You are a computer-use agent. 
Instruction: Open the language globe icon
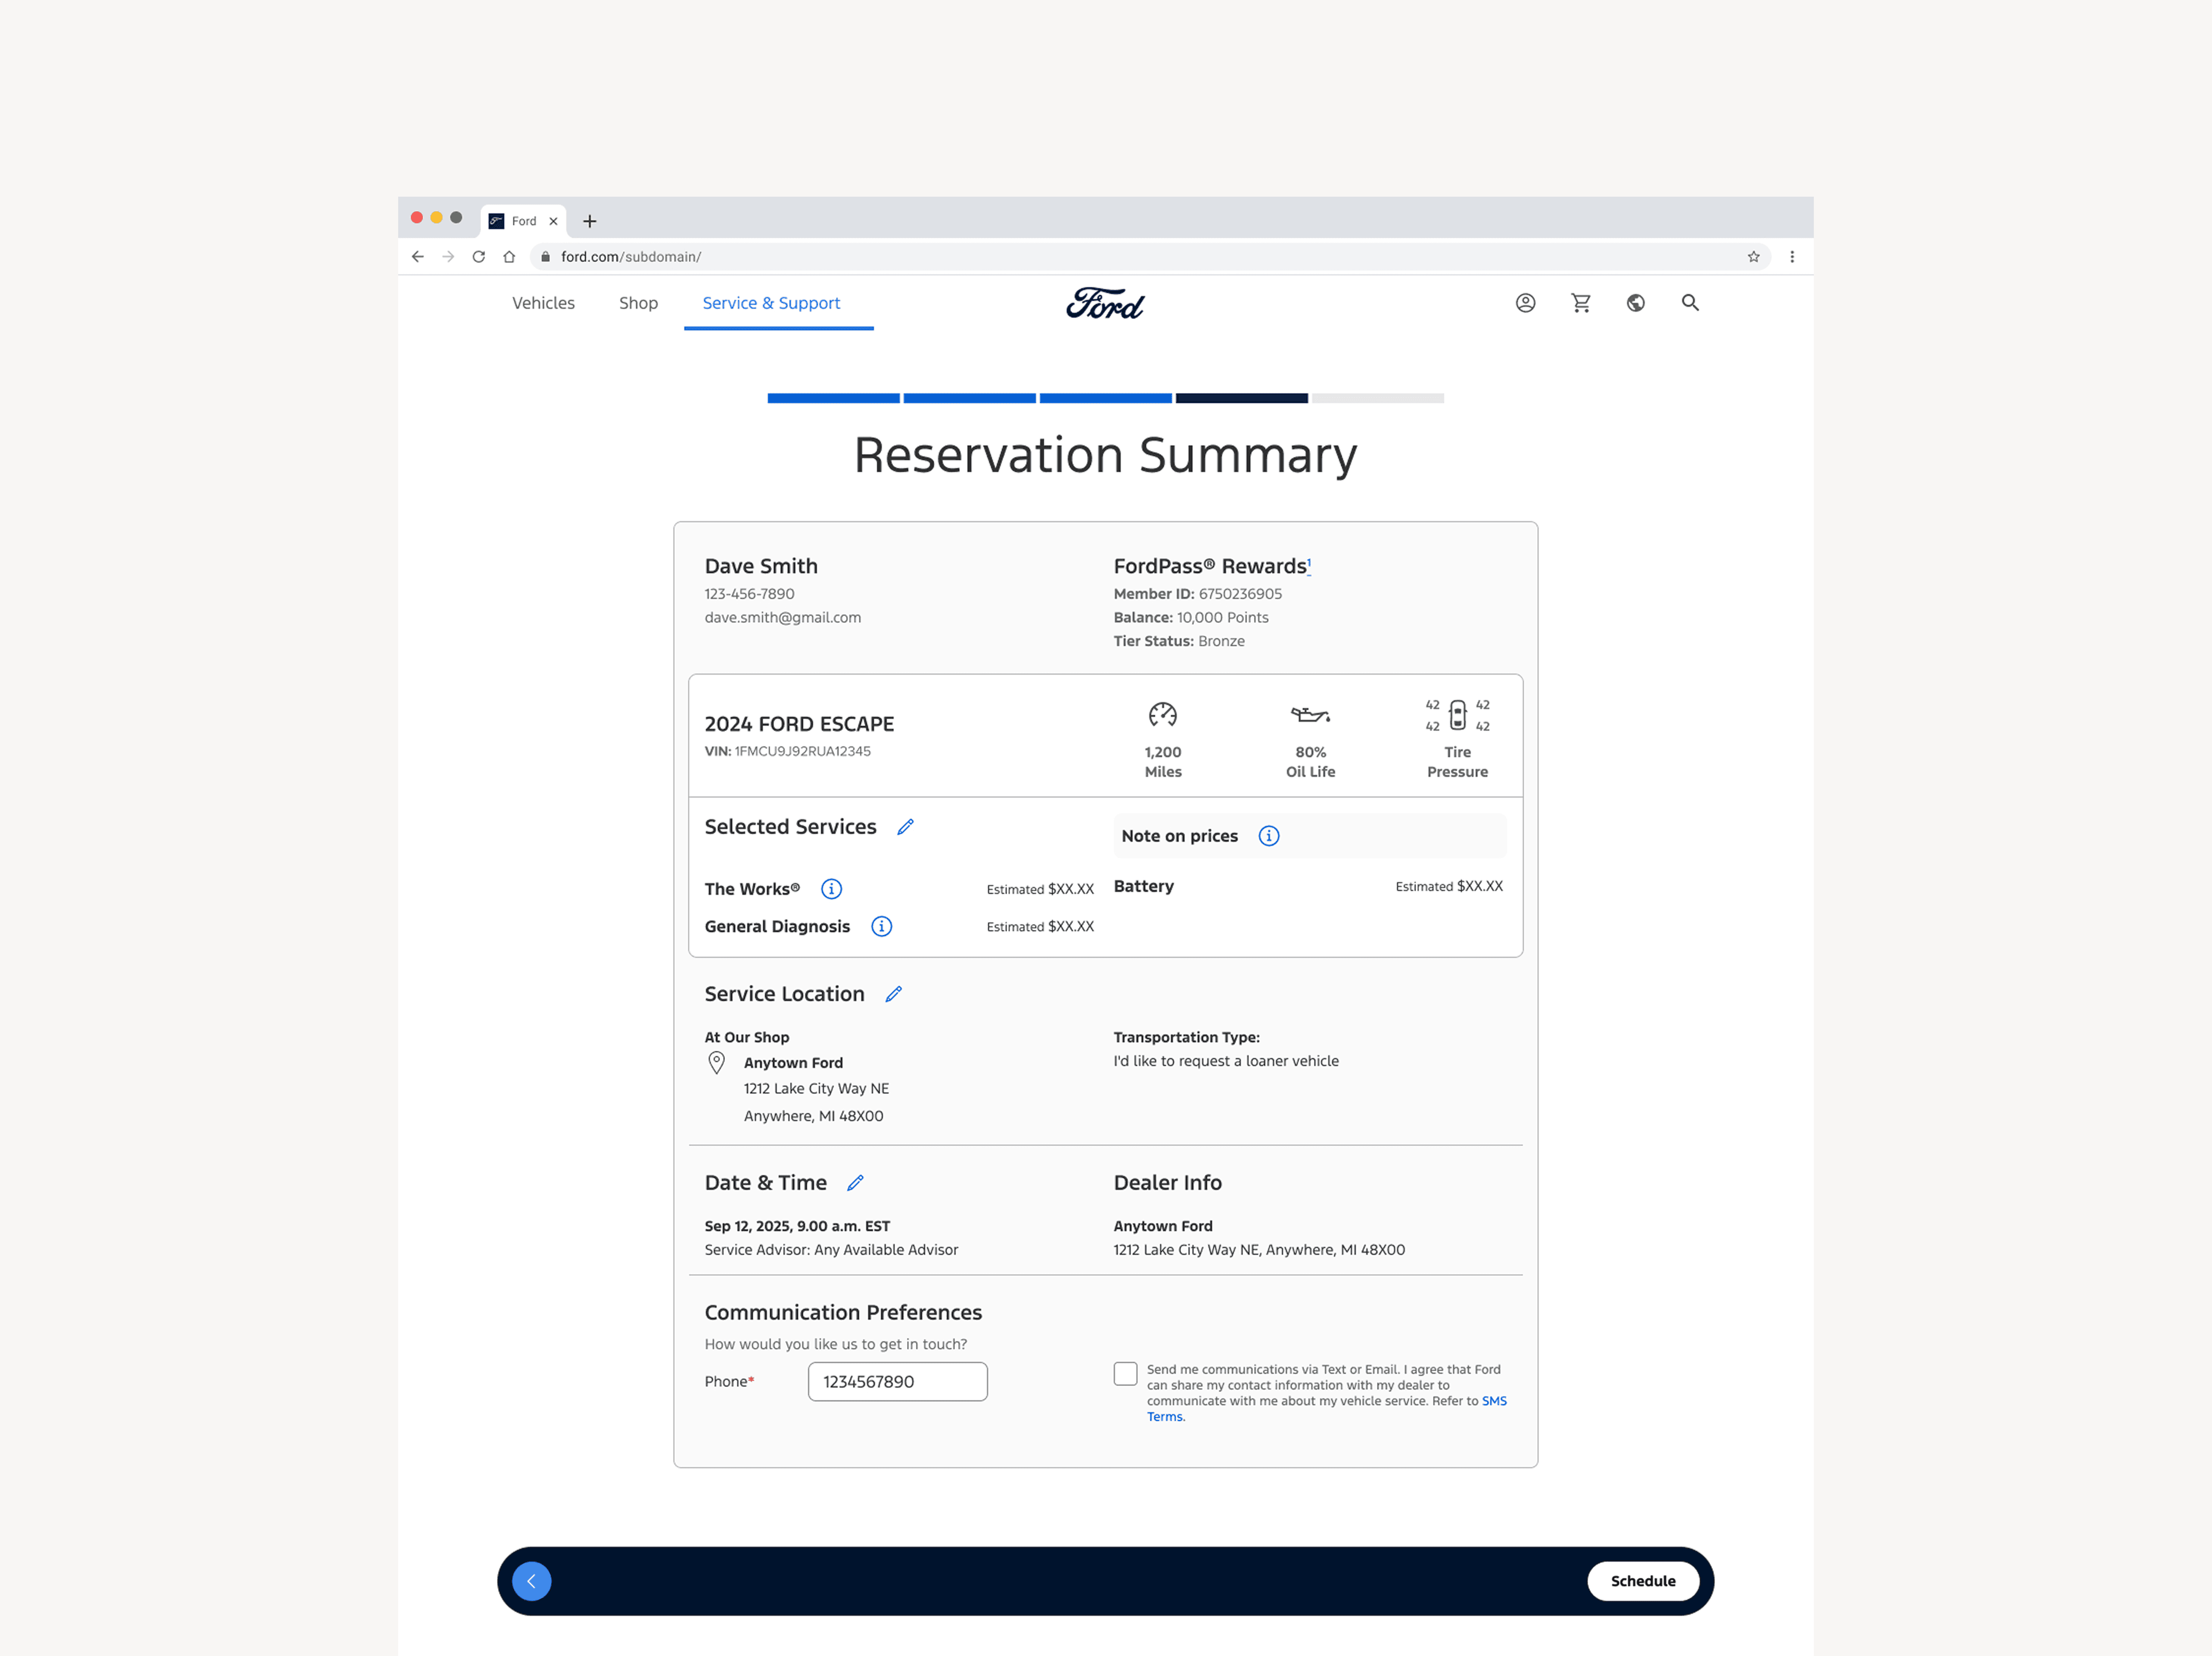[x=1635, y=303]
